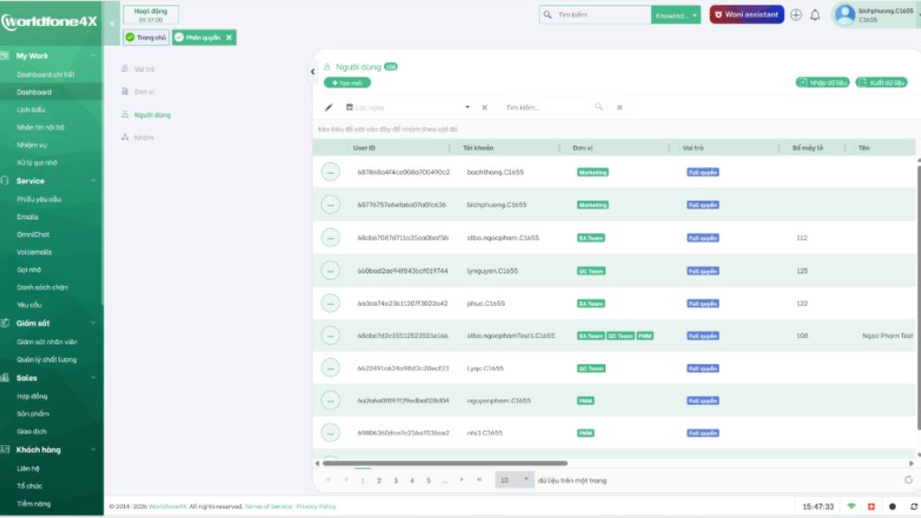
Task: Open row actions for Lyqc.C1655
Action: coord(331,368)
